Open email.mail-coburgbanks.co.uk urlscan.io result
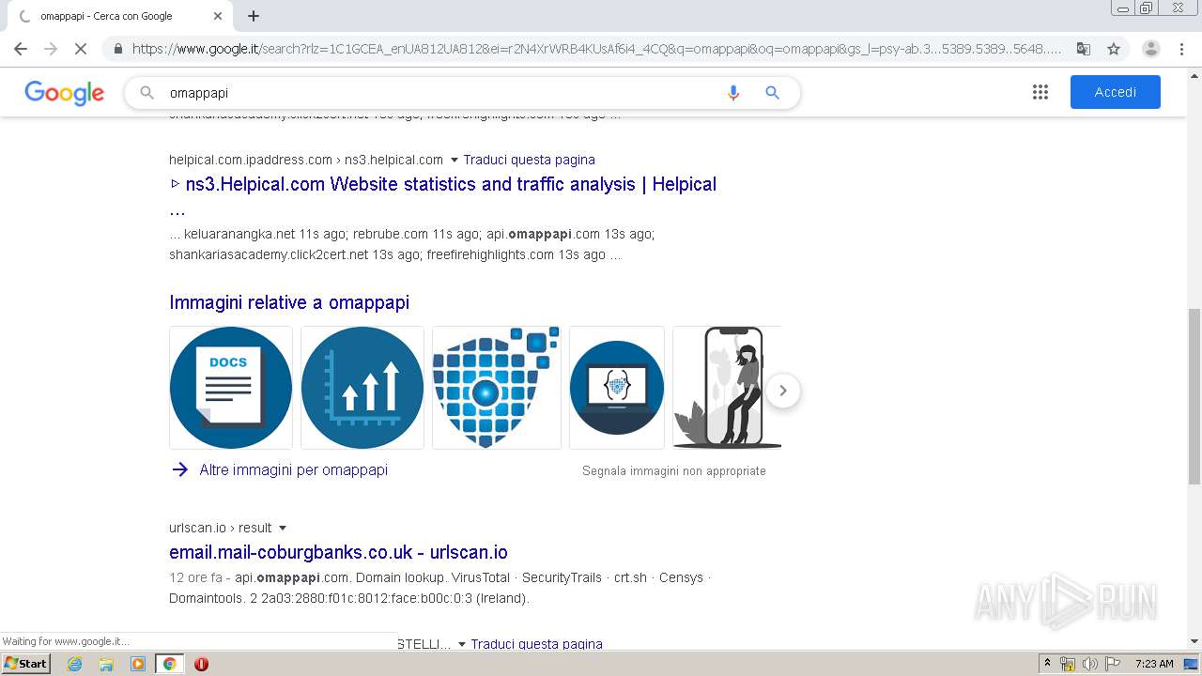1202x676 pixels. [338, 552]
